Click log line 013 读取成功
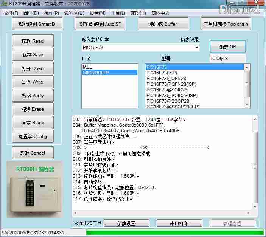This screenshot has width=266, height=237. pyautogui.click(x=106, y=176)
